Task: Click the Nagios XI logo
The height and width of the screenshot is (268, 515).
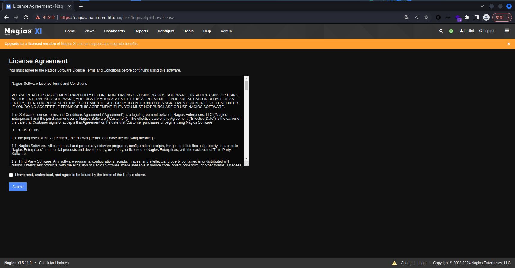Action: [x=23, y=31]
